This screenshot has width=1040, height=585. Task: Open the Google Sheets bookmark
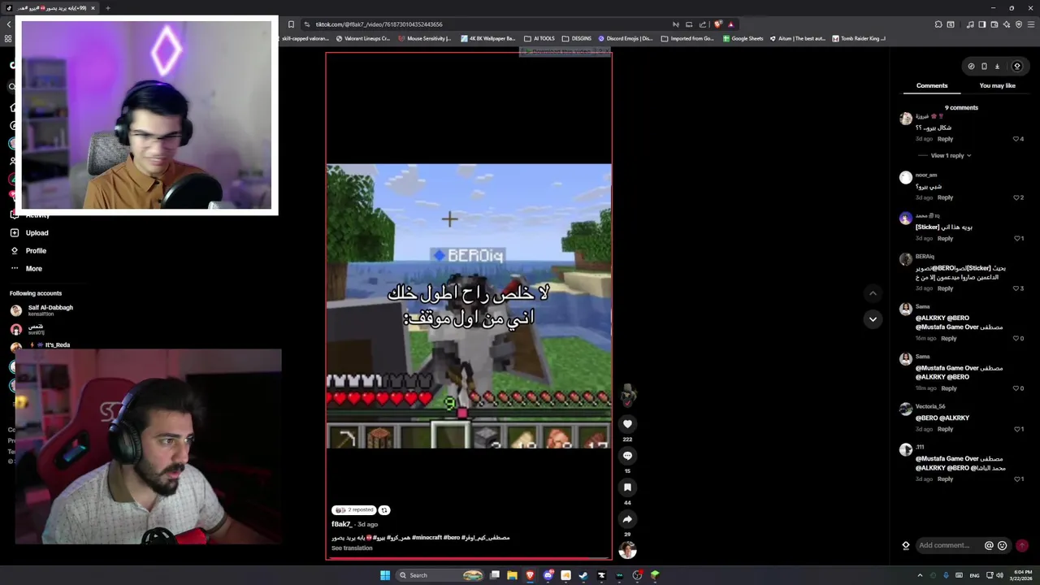pos(743,38)
